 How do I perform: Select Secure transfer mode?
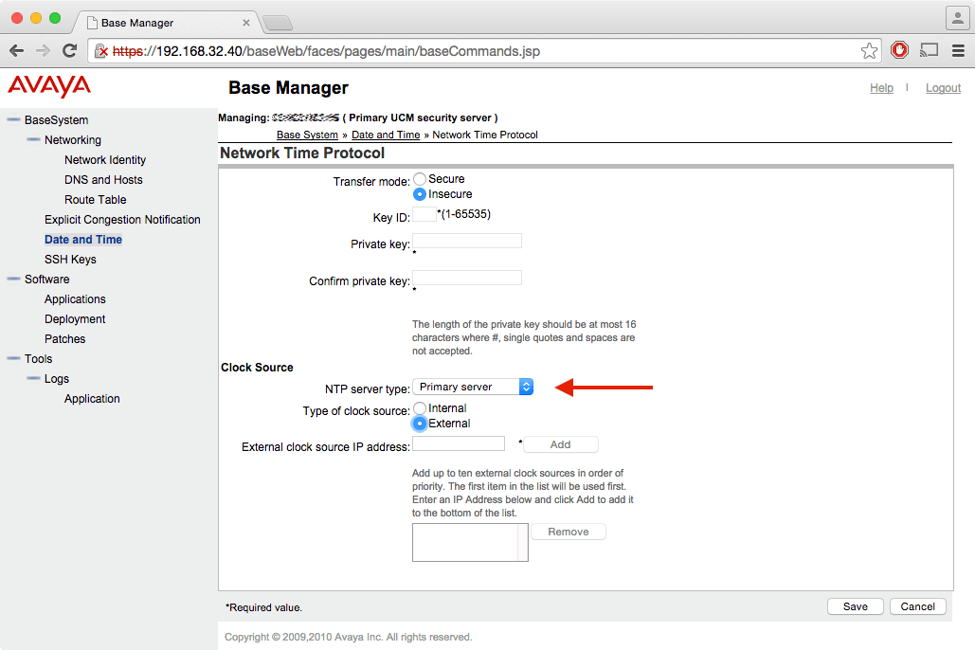click(420, 179)
